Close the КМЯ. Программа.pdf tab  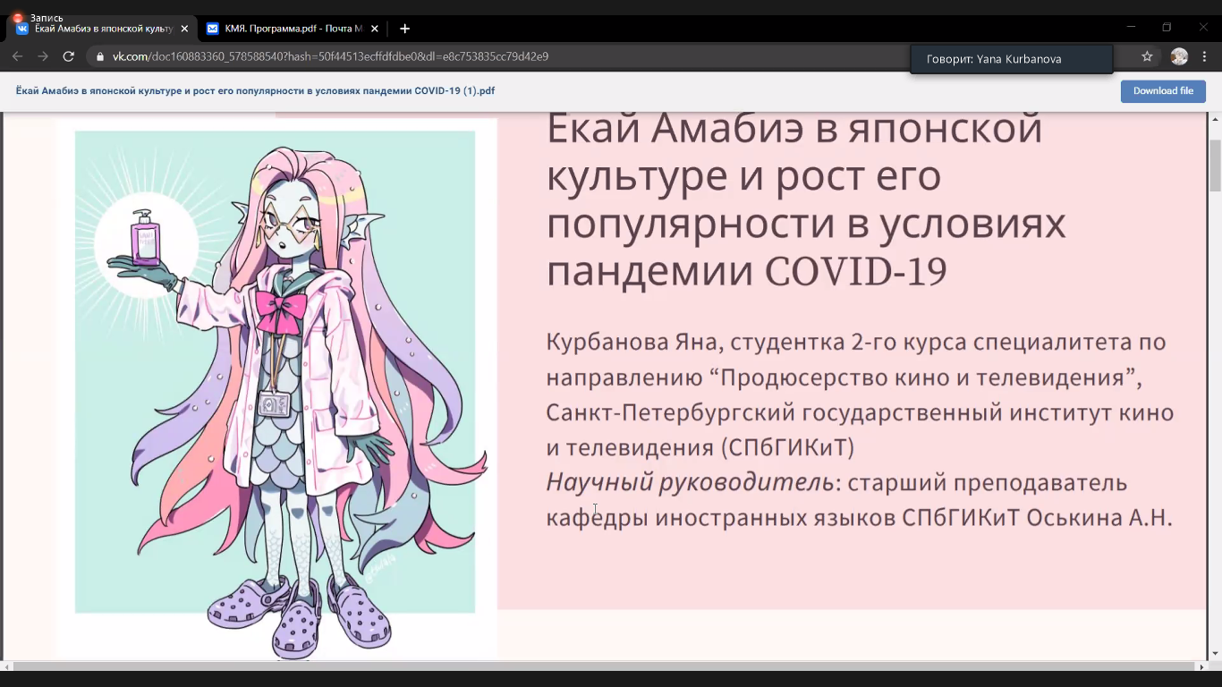pyautogui.click(x=375, y=29)
